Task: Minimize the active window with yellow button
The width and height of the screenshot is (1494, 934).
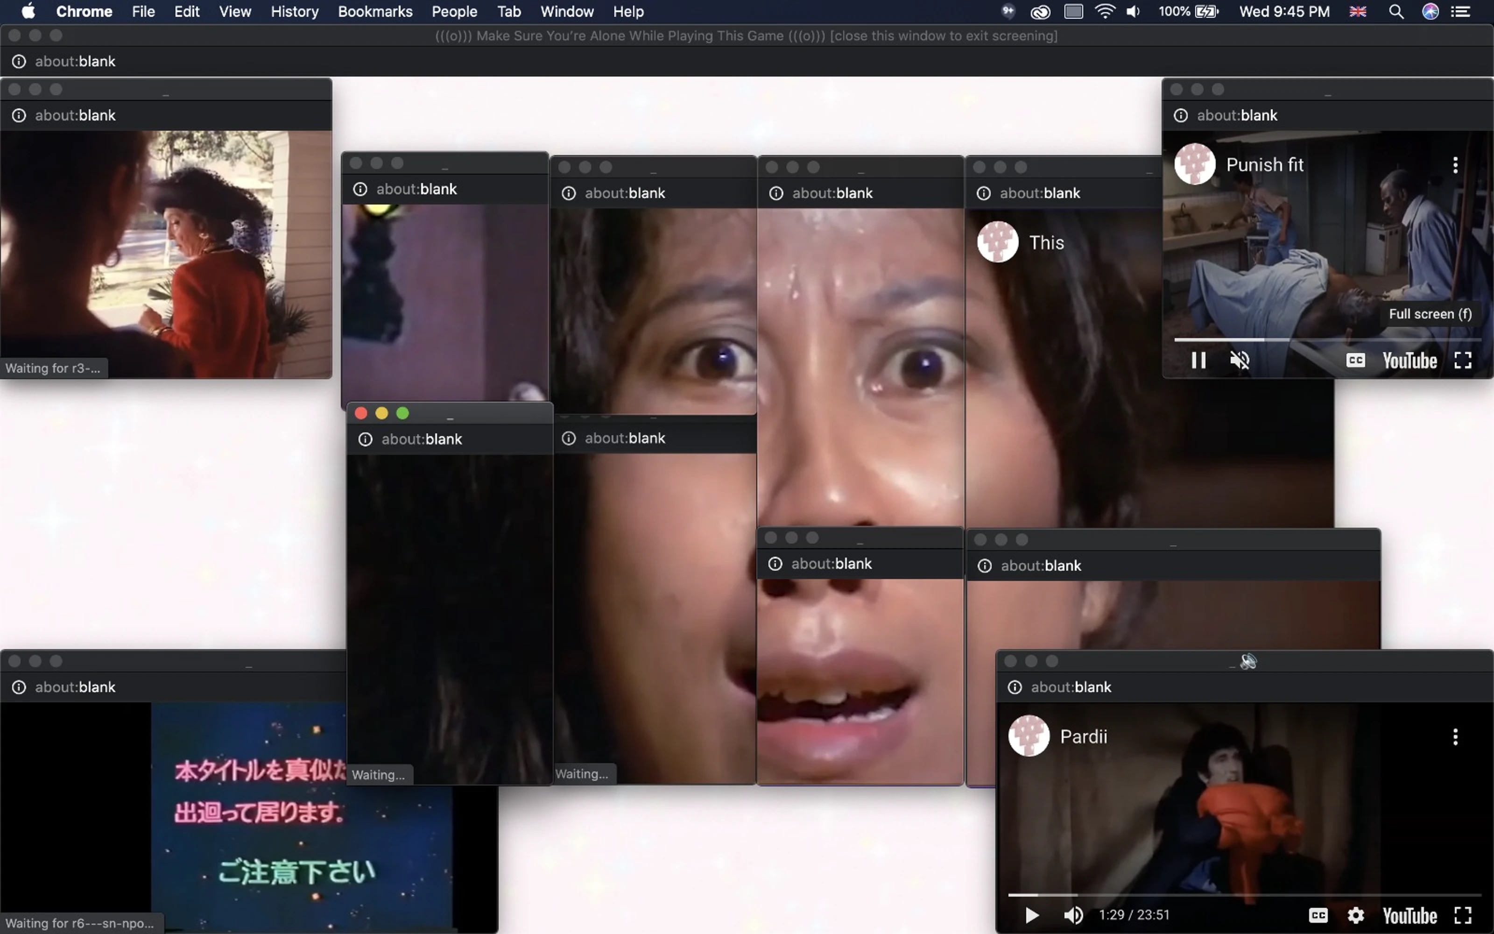Action: 381,413
